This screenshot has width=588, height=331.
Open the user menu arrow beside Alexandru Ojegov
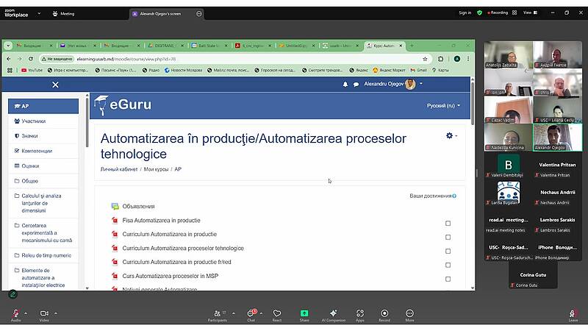[x=421, y=84]
